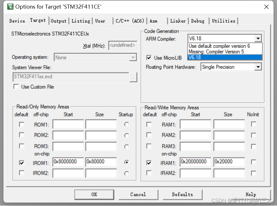The height and width of the screenshot is (206, 277).
Task: Reset settings with the Defaults button
Action: (182, 194)
